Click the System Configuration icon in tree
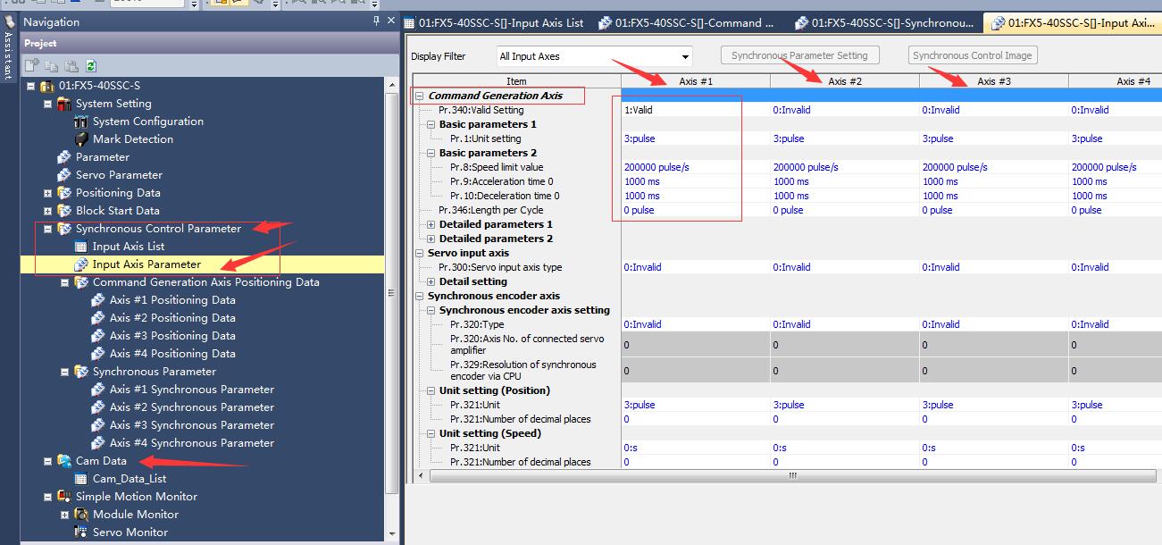This screenshot has height=545, width=1162. 81,122
